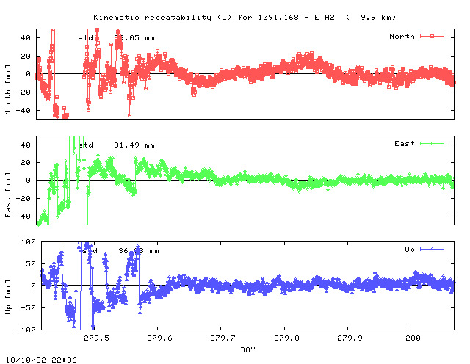Click the '-20' tick on North axis
470x364 pixels.
(x=23, y=92)
